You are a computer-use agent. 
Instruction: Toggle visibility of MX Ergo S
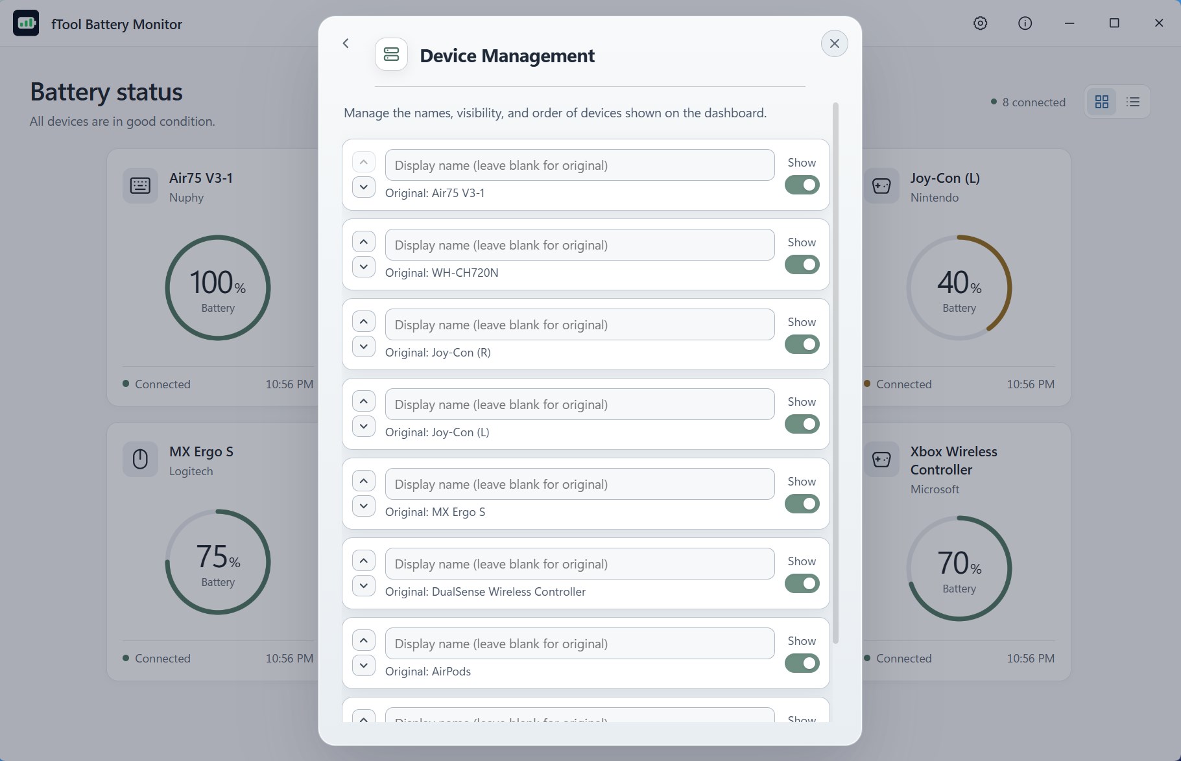(x=802, y=504)
